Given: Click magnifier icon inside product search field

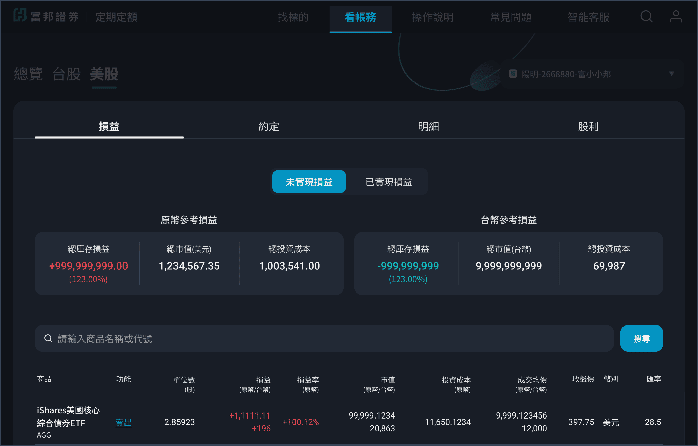Looking at the screenshot, I should pyautogui.click(x=48, y=338).
